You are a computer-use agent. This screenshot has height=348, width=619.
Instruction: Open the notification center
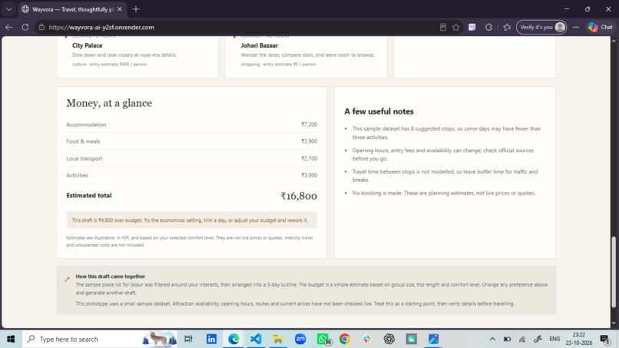[604, 339]
